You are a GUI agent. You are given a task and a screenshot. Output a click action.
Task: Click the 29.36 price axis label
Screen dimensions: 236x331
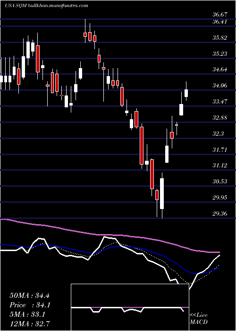pos(220,214)
